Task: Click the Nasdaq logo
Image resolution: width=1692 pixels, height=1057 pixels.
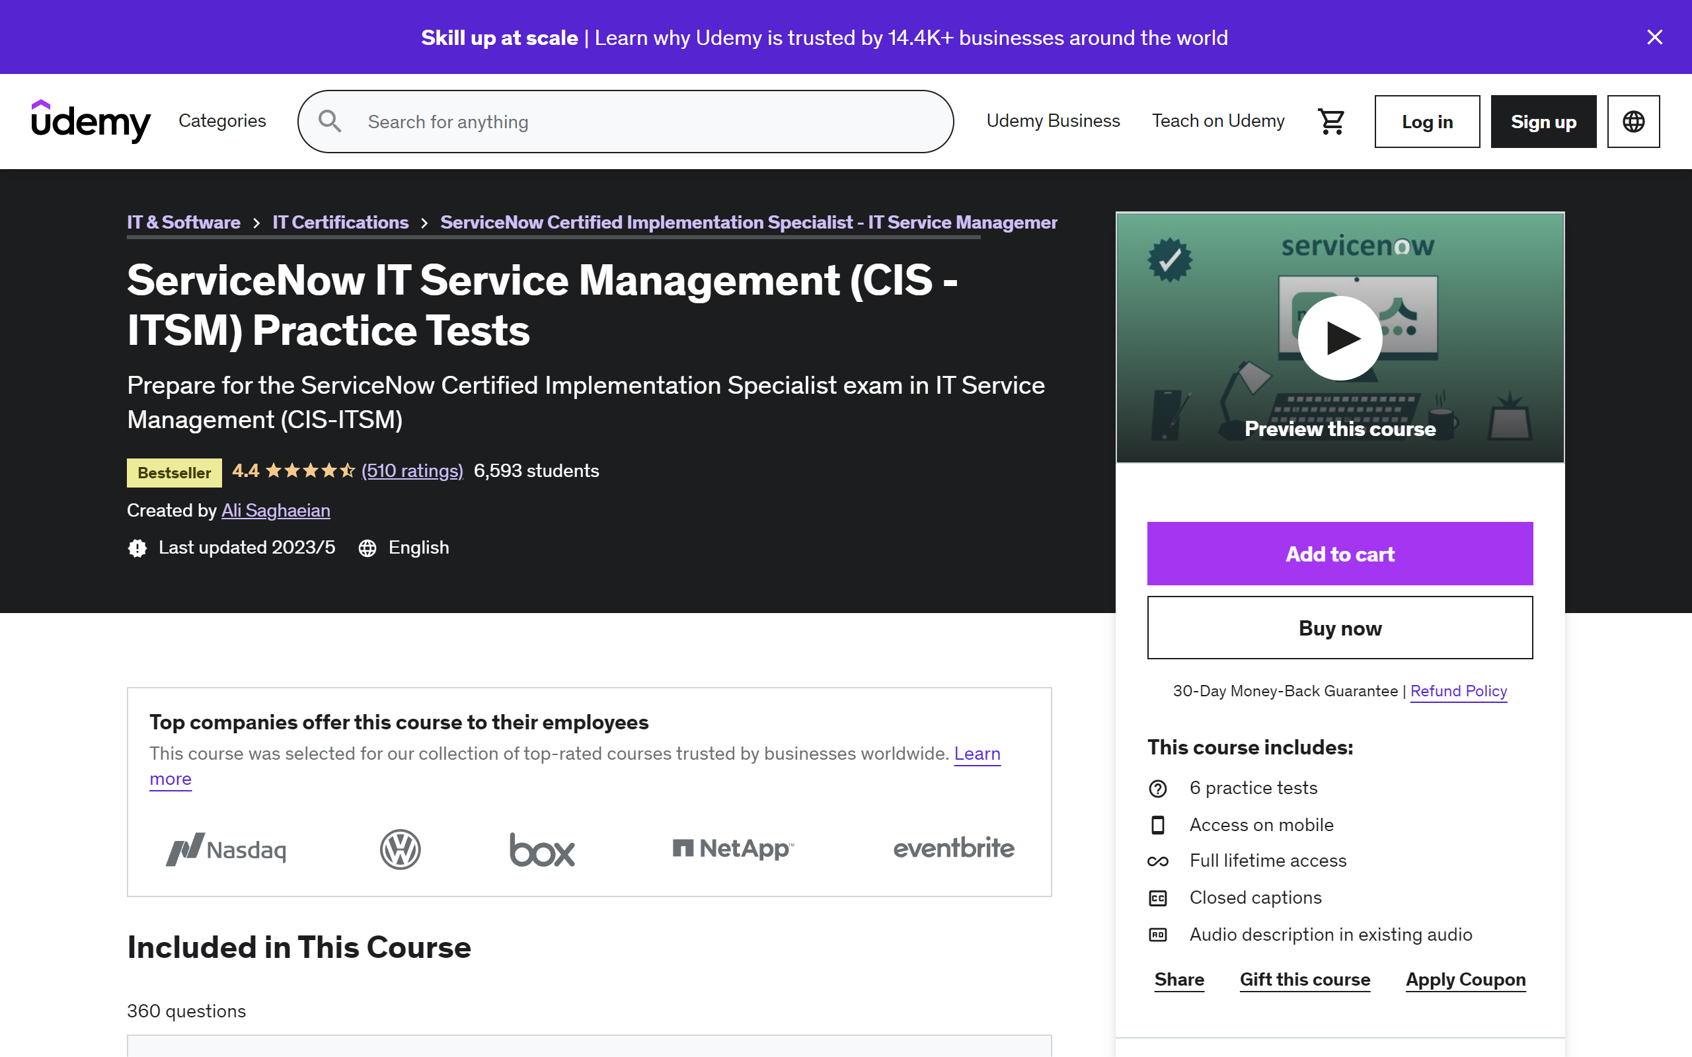Action: 226,850
